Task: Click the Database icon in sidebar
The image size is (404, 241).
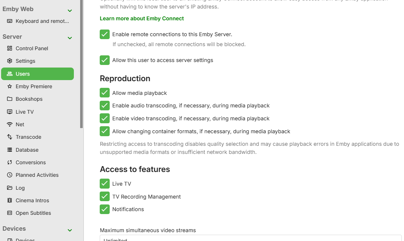Action: [x=10, y=150]
